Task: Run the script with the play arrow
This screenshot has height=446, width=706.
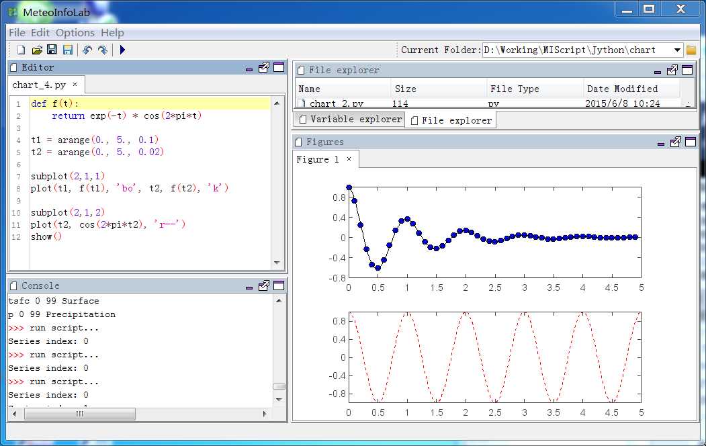Action: click(x=122, y=50)
